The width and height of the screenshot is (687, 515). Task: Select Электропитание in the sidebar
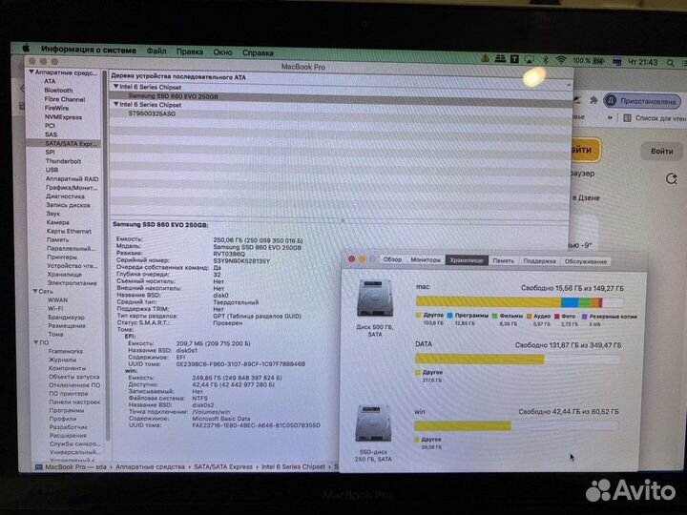(72, 283)
